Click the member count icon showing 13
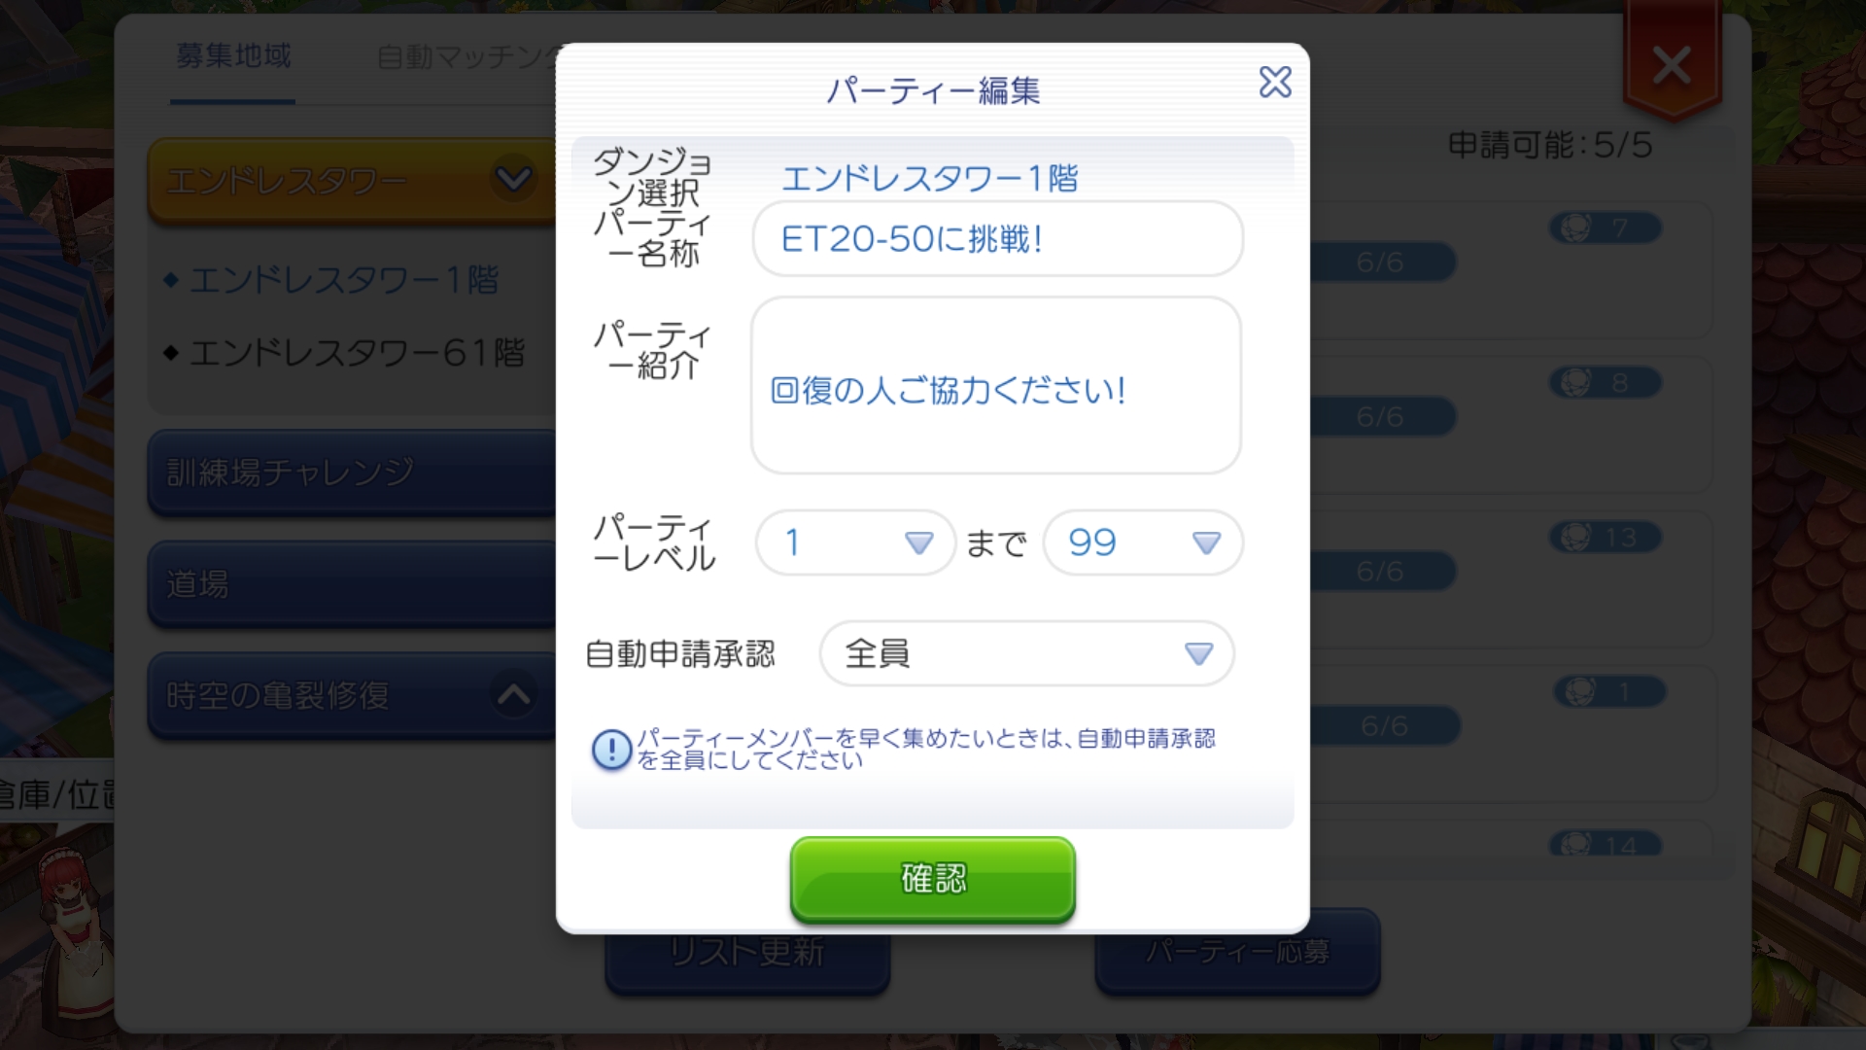 pyautogui.click(x=1605, y=537)
